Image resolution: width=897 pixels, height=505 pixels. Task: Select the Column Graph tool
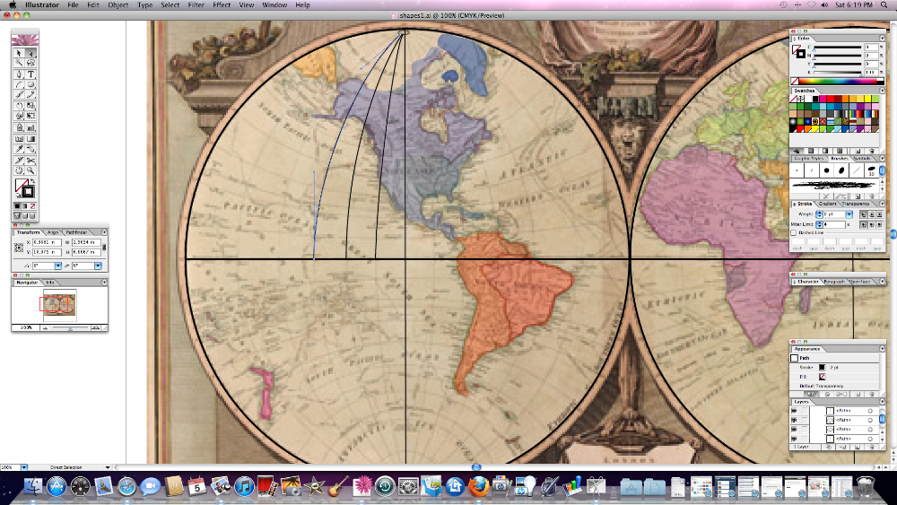point(30,127)
